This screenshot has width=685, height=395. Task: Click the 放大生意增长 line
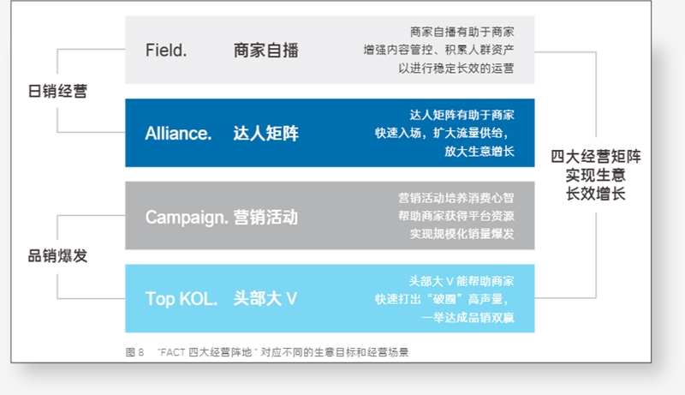(479, 151)
